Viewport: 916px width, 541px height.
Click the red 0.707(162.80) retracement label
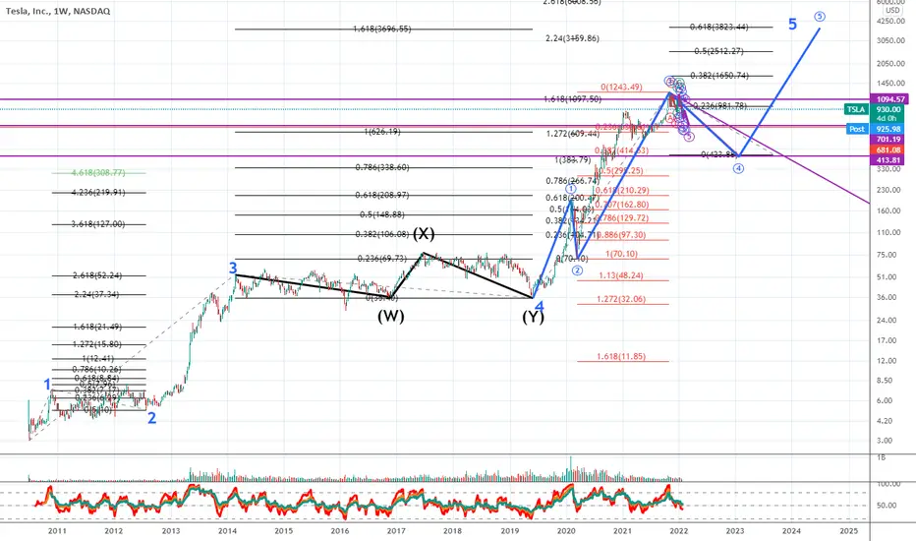coord(622,205)
